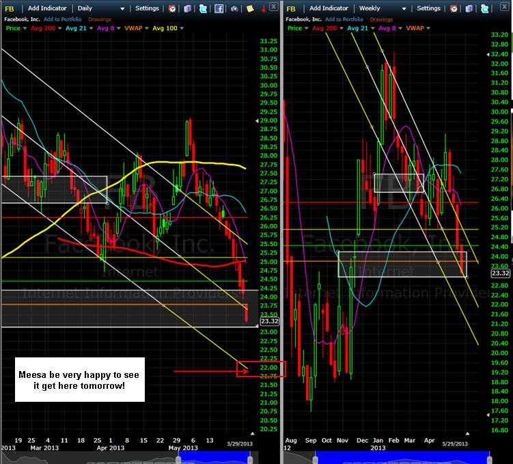Click the right handle of Daily chart range slider
Viewport: 513px width, 464px height.
(x=249, y=459)
